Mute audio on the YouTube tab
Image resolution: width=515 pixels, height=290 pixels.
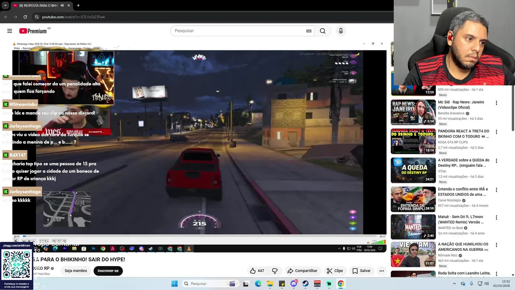click(x=62, y=5)
